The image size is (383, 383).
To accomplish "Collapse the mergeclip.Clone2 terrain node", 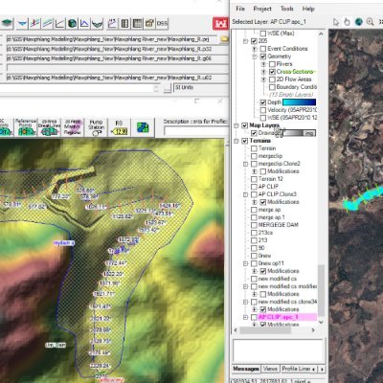I will click(x=245, y=164).
